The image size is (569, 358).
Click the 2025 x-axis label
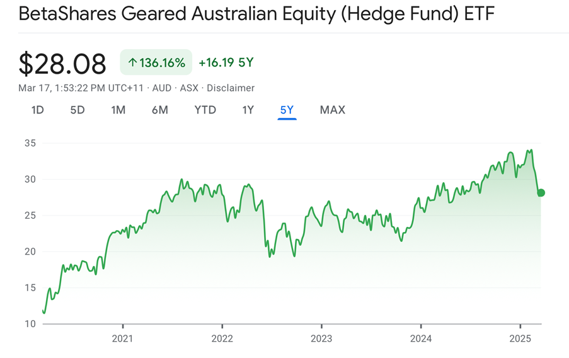click(520, 338)
